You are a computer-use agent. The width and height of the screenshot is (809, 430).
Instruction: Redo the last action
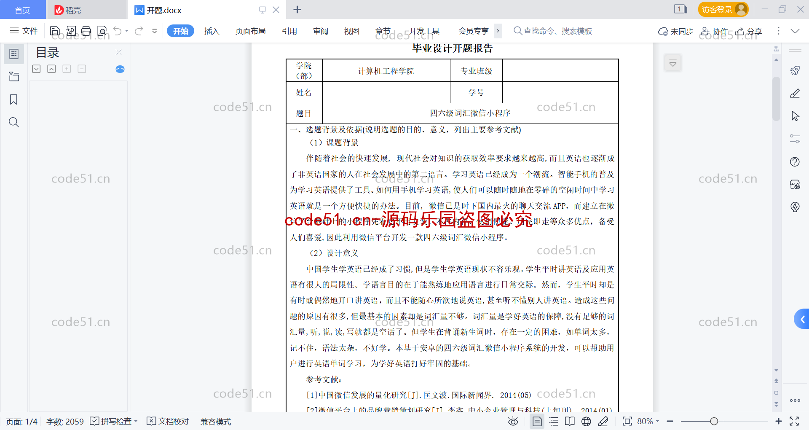139,31
